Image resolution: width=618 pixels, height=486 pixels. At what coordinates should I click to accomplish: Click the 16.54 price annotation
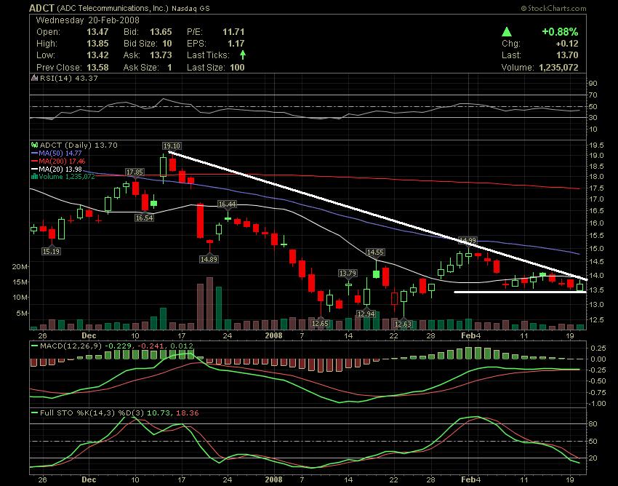(144, 218)
